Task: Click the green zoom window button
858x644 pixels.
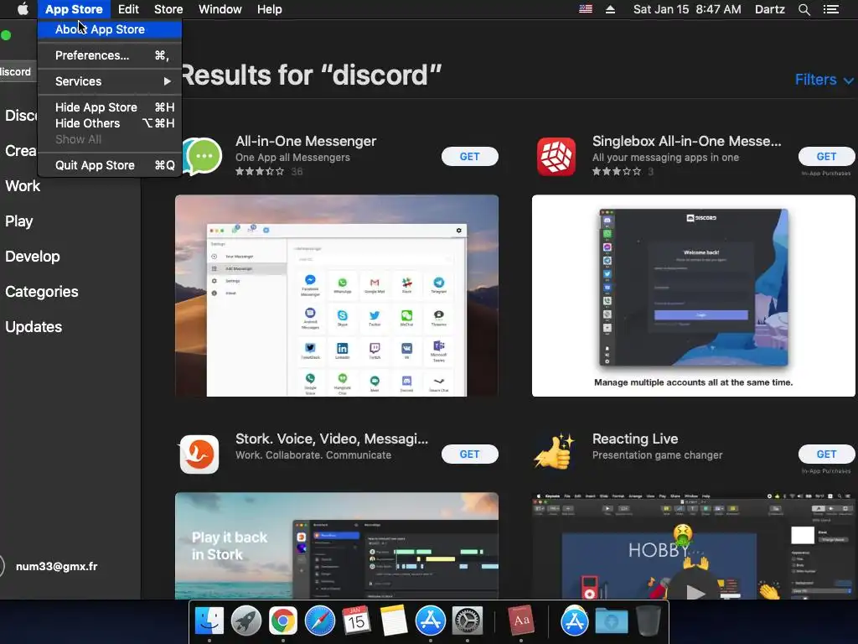Action: (6, 35)
